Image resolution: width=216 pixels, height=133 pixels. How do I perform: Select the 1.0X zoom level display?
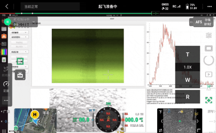coord(188,67)
